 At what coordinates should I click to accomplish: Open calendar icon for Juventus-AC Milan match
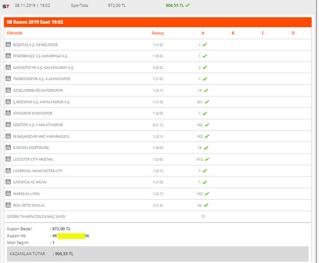(8, 182)
